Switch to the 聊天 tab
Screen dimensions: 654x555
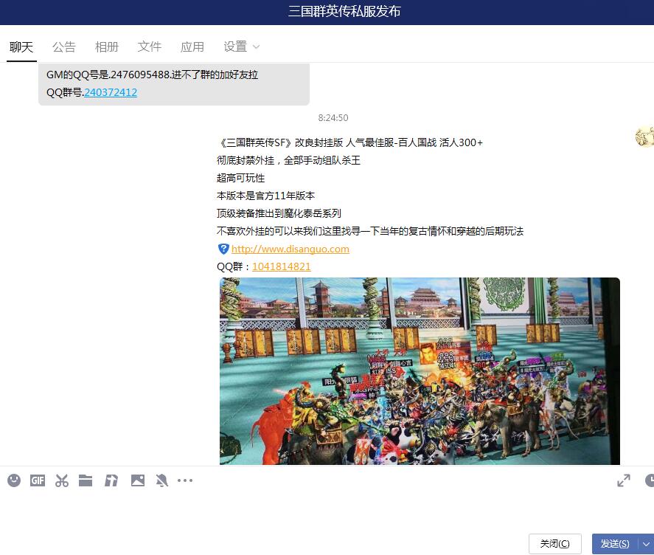21,46
